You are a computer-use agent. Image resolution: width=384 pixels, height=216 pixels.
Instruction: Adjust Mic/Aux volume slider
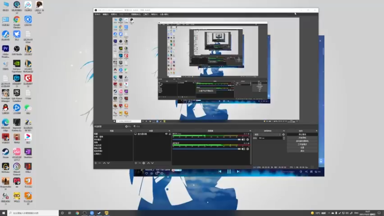coord(207,140)
